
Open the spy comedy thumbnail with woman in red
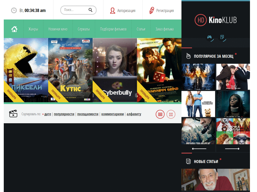[233, 77]
